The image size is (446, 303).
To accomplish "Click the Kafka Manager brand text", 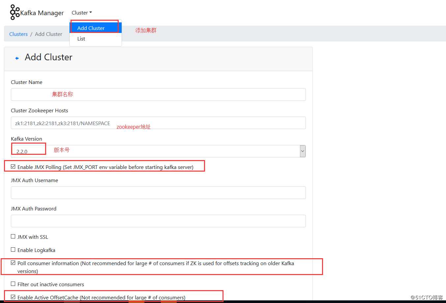I will 42,13.
